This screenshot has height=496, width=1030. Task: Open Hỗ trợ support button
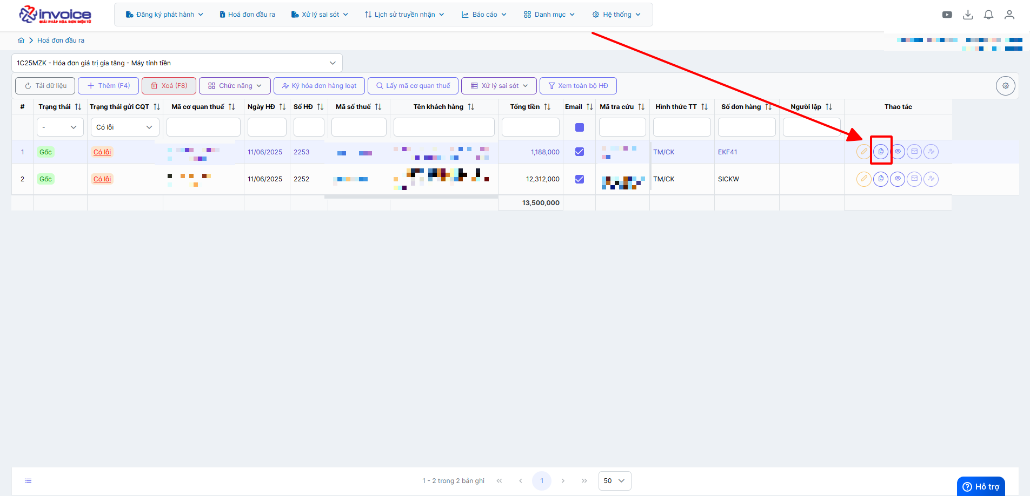pos(981,486)
